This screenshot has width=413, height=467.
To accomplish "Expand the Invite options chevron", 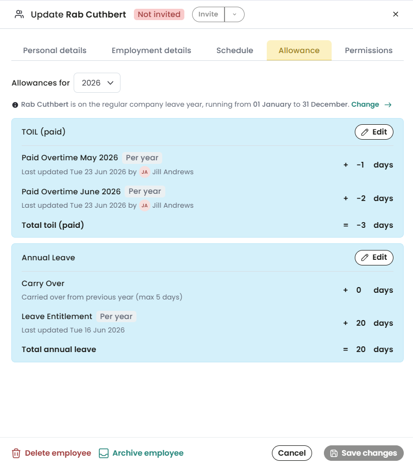I will 234,14.
